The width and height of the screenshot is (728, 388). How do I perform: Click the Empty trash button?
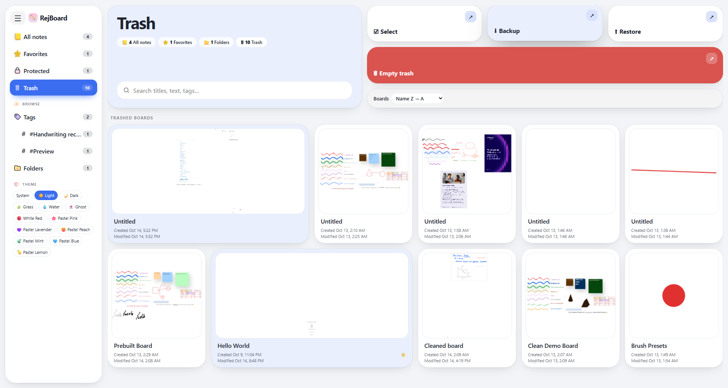(545, 65)
